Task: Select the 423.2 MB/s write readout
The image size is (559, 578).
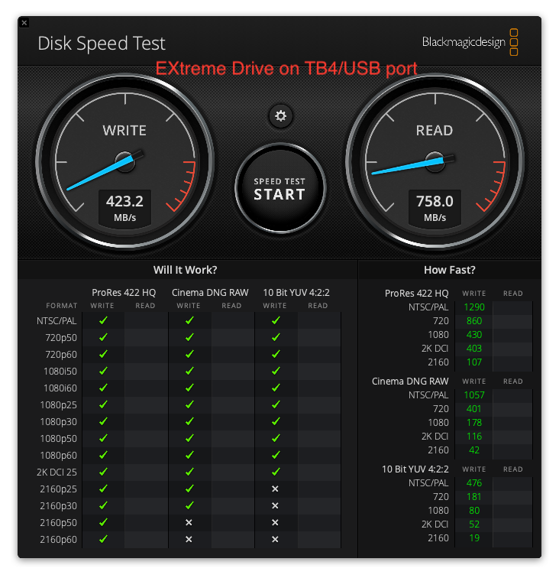Action: [x=124, y=208]
